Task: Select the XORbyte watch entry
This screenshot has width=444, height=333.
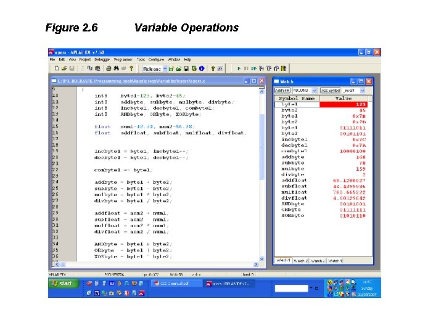Action: pos(321,215)
